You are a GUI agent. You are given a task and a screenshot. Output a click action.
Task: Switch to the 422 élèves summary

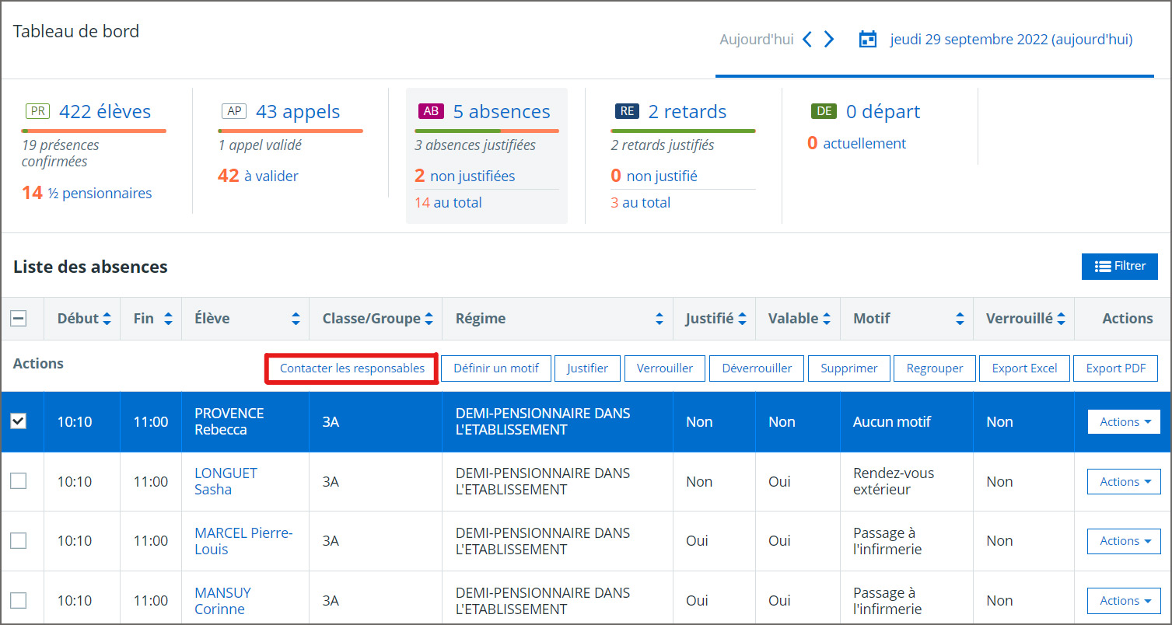[105, 111]
